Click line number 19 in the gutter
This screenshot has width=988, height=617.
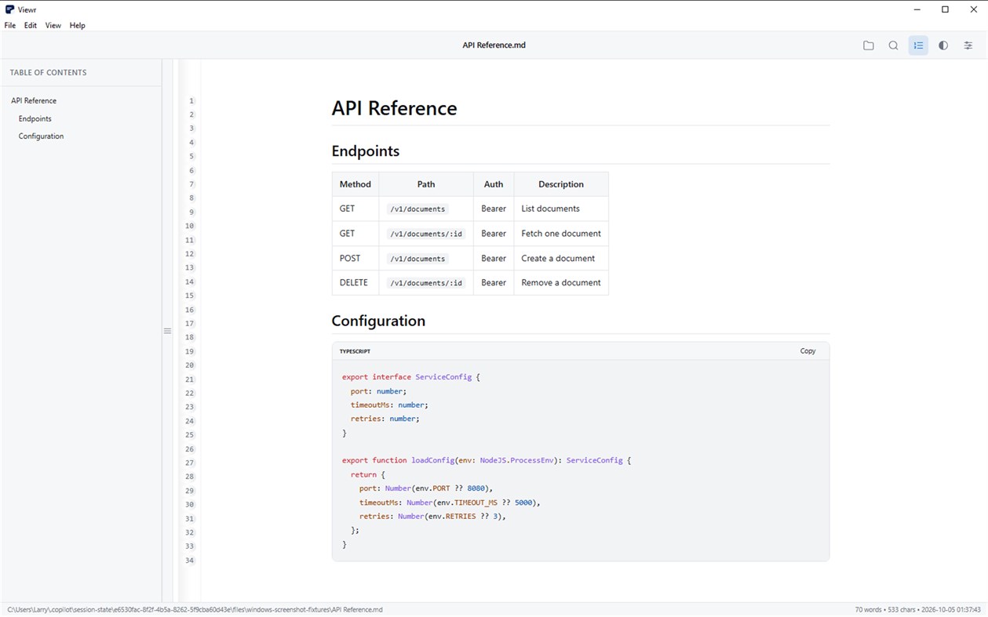(x=190, y=352)
